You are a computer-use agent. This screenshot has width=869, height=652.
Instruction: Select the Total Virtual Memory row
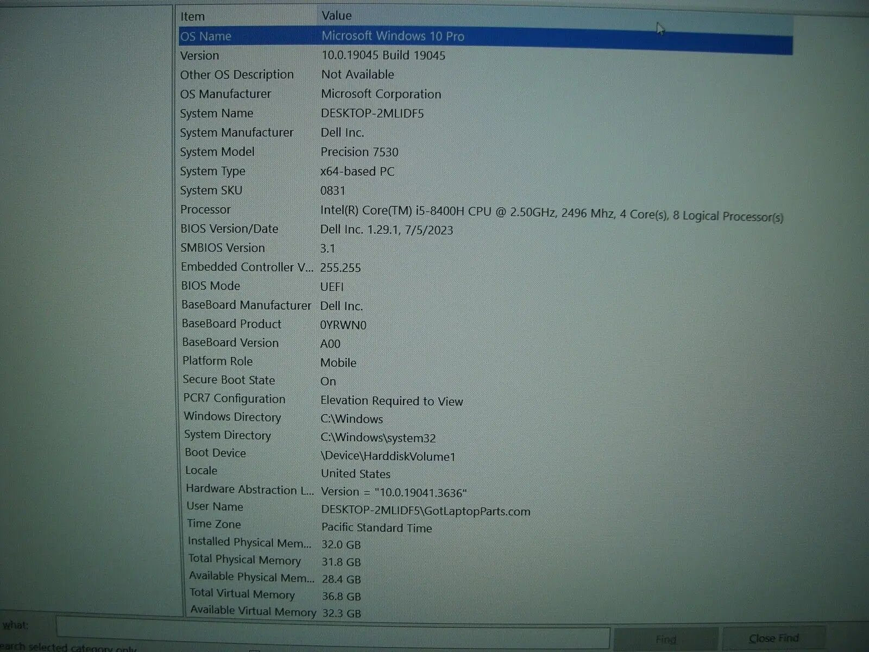pos(486,595)
